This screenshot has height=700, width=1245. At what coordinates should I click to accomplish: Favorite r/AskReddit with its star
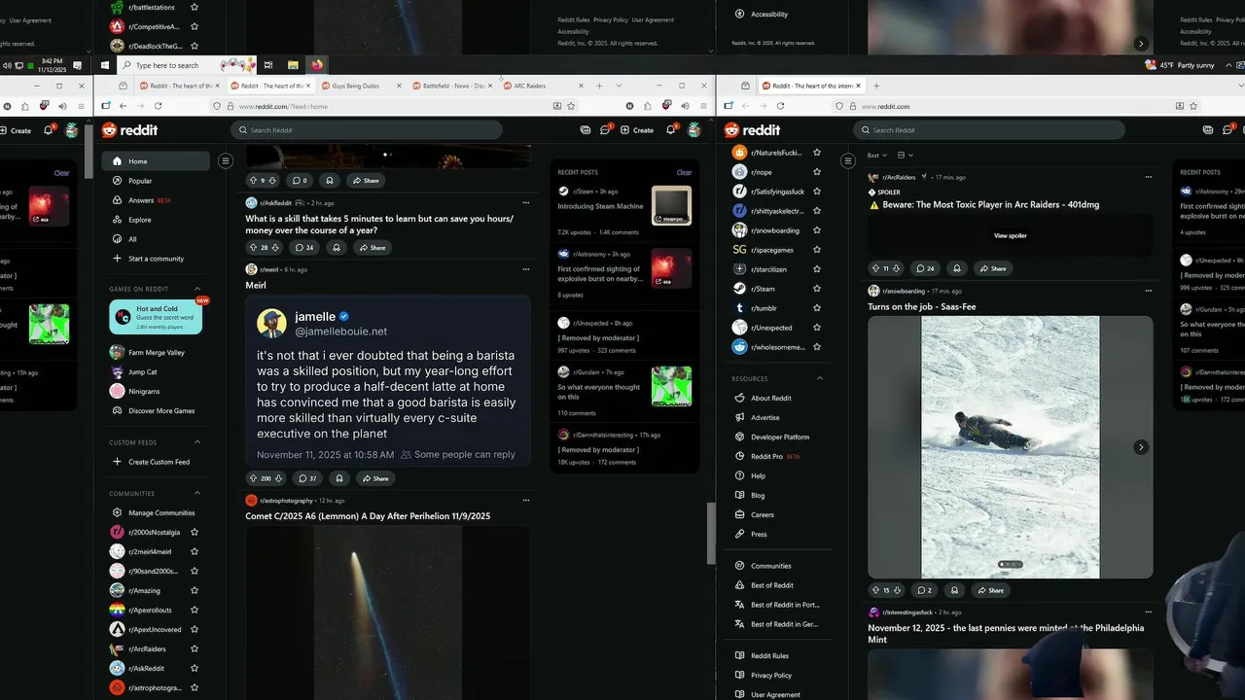(x=195, y=668)
